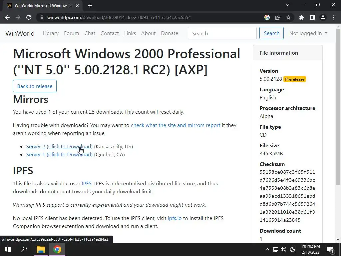The image size is (341, 256).
Task: Open the taskbar clock and date
Action: click(x=311, y=249)
